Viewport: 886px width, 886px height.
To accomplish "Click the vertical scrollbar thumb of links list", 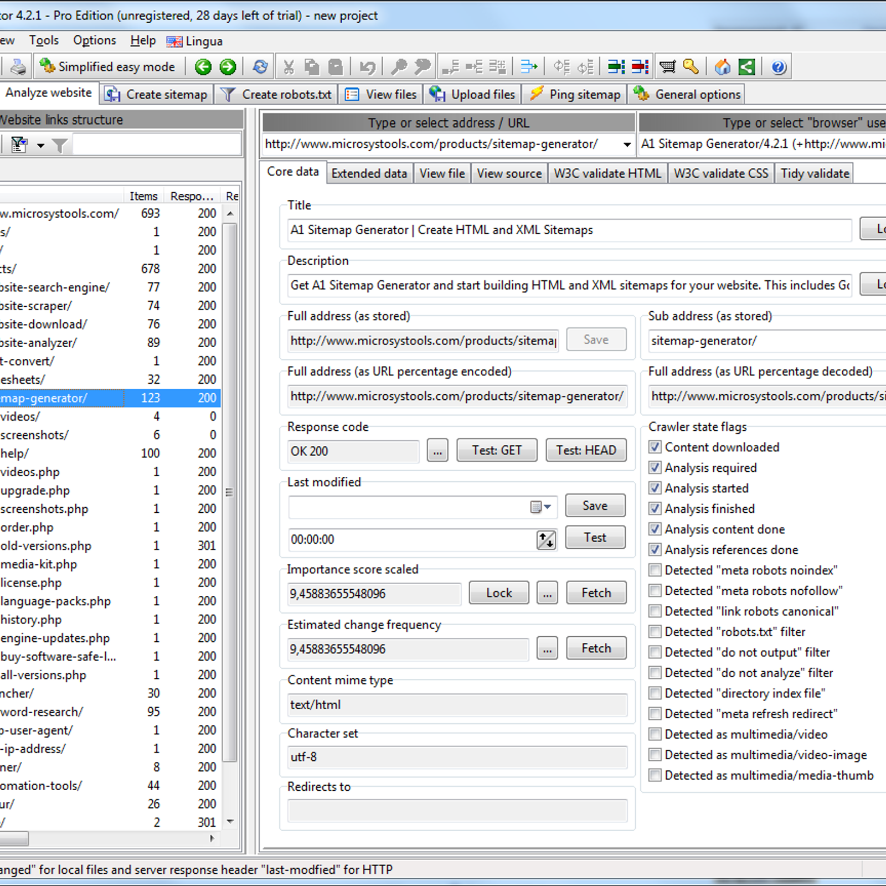I will point(230,492).
